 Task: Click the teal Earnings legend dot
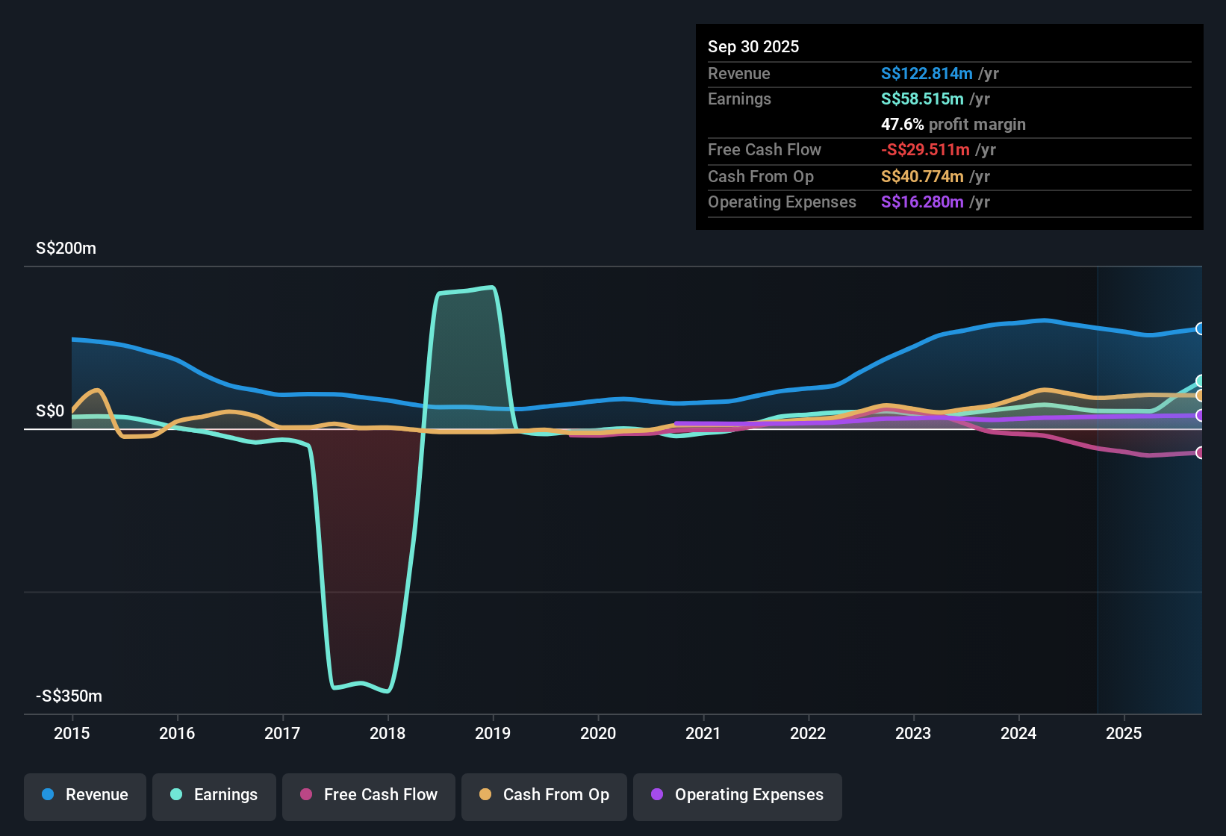tap(175, 795)
